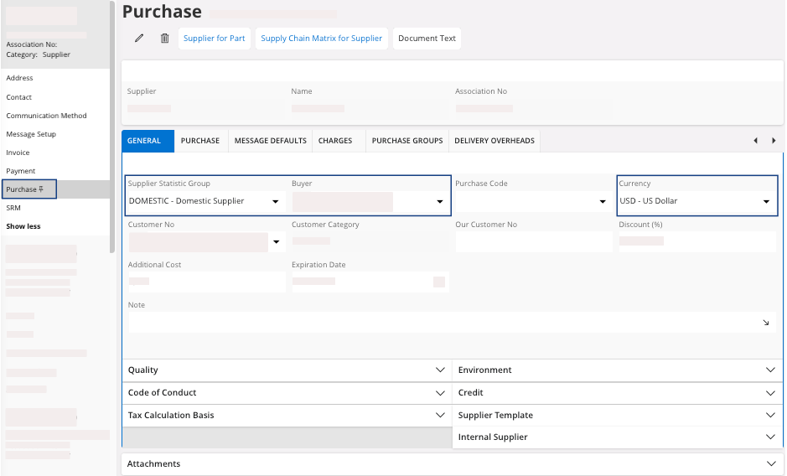Click the Our Customer No field
Viewport: 787px width, 476px height.
coord(533,242)
